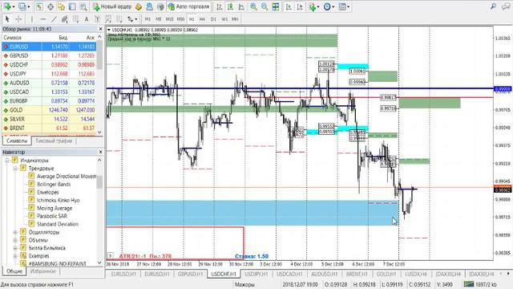
Task: Select the crosshair tool
Action: coord(18,19)
